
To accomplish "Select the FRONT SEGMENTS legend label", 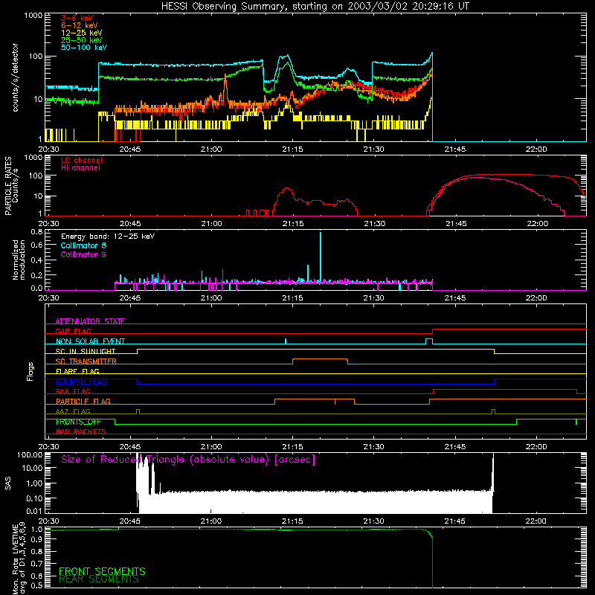I will 102,571.
